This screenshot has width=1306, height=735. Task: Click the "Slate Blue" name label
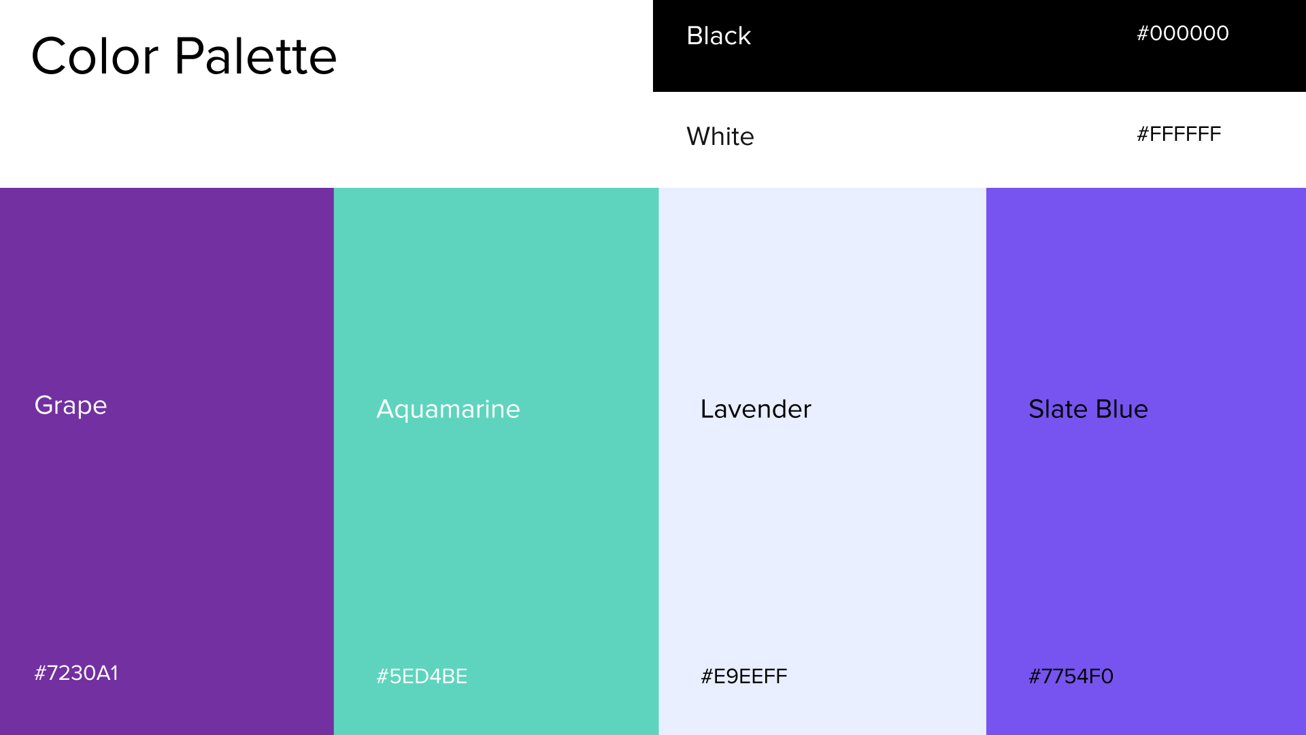coord(1088,409)
